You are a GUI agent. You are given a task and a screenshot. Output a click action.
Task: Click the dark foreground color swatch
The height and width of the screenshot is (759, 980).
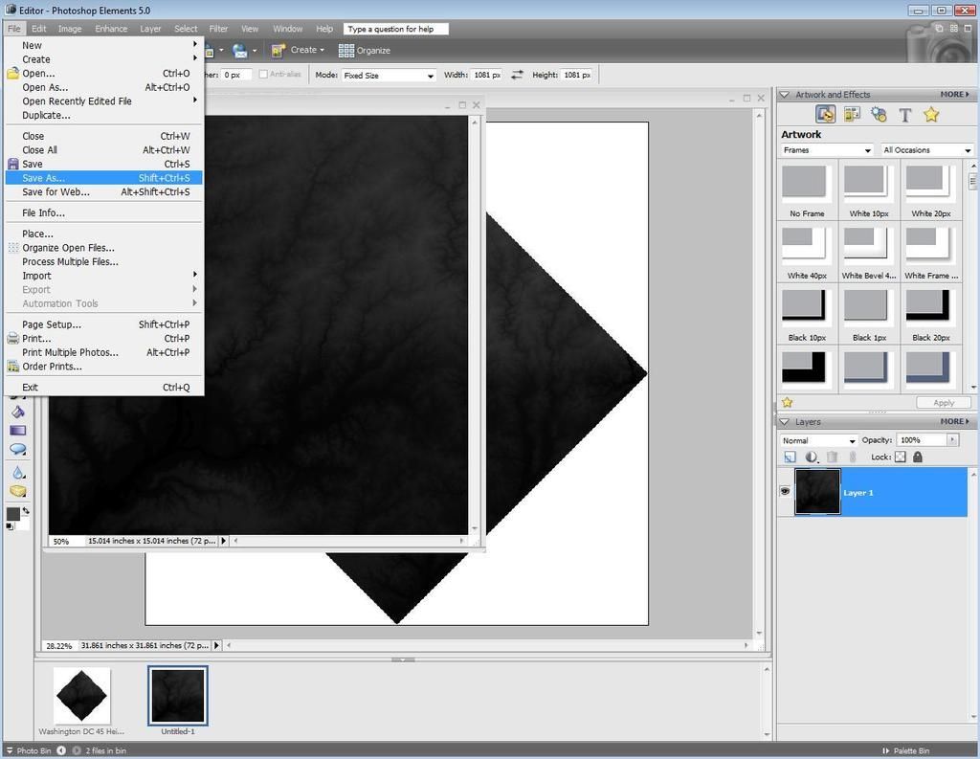tap(13, 514)
